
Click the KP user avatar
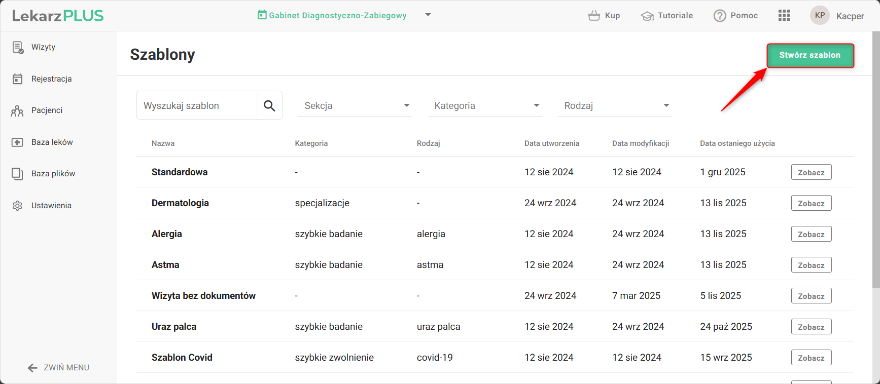(x=820, y=15)
